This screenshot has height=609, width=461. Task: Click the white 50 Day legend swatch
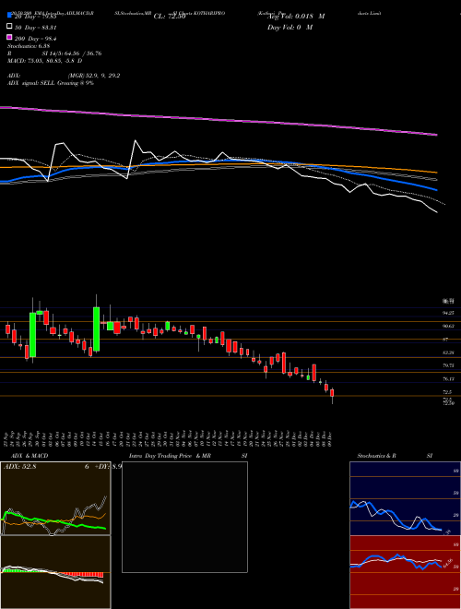click(x=9, y=27)
